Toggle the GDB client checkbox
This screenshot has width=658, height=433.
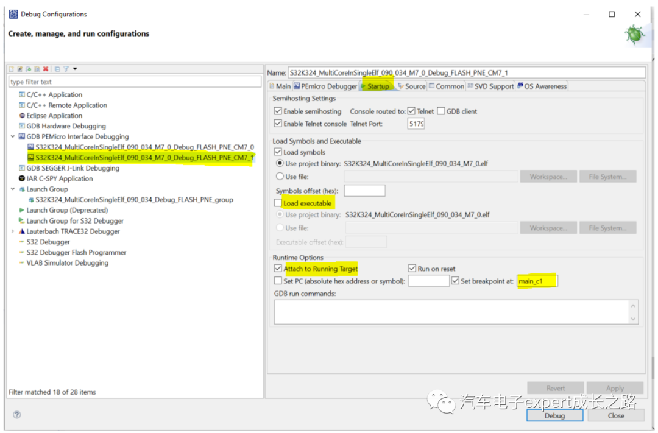pyautogui.click(x=441, y=111)
